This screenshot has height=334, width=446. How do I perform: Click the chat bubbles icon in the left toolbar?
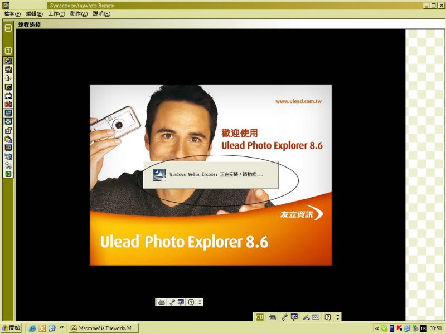click(x=8, y=165)
